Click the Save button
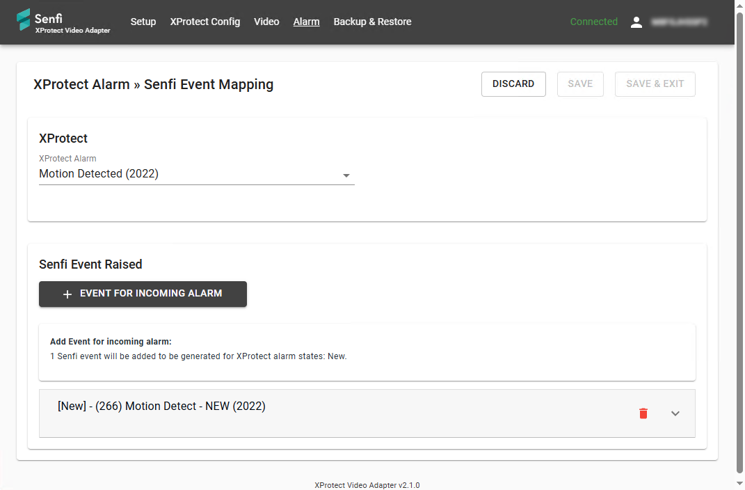The height and width of the screenshot is (490, 745). (x=580, y=84)
